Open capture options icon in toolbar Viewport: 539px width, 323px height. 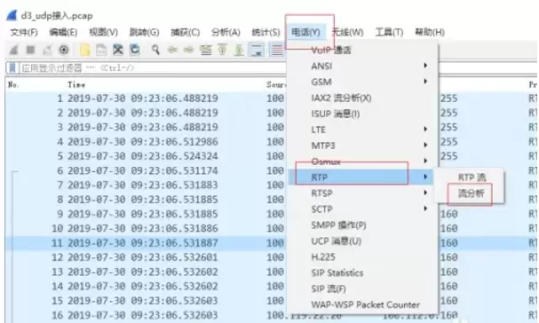[x=64, y=51]
